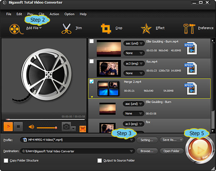The image size is (216, 171).
Task: Click the Setting... button
Action: tap(147, 140)
